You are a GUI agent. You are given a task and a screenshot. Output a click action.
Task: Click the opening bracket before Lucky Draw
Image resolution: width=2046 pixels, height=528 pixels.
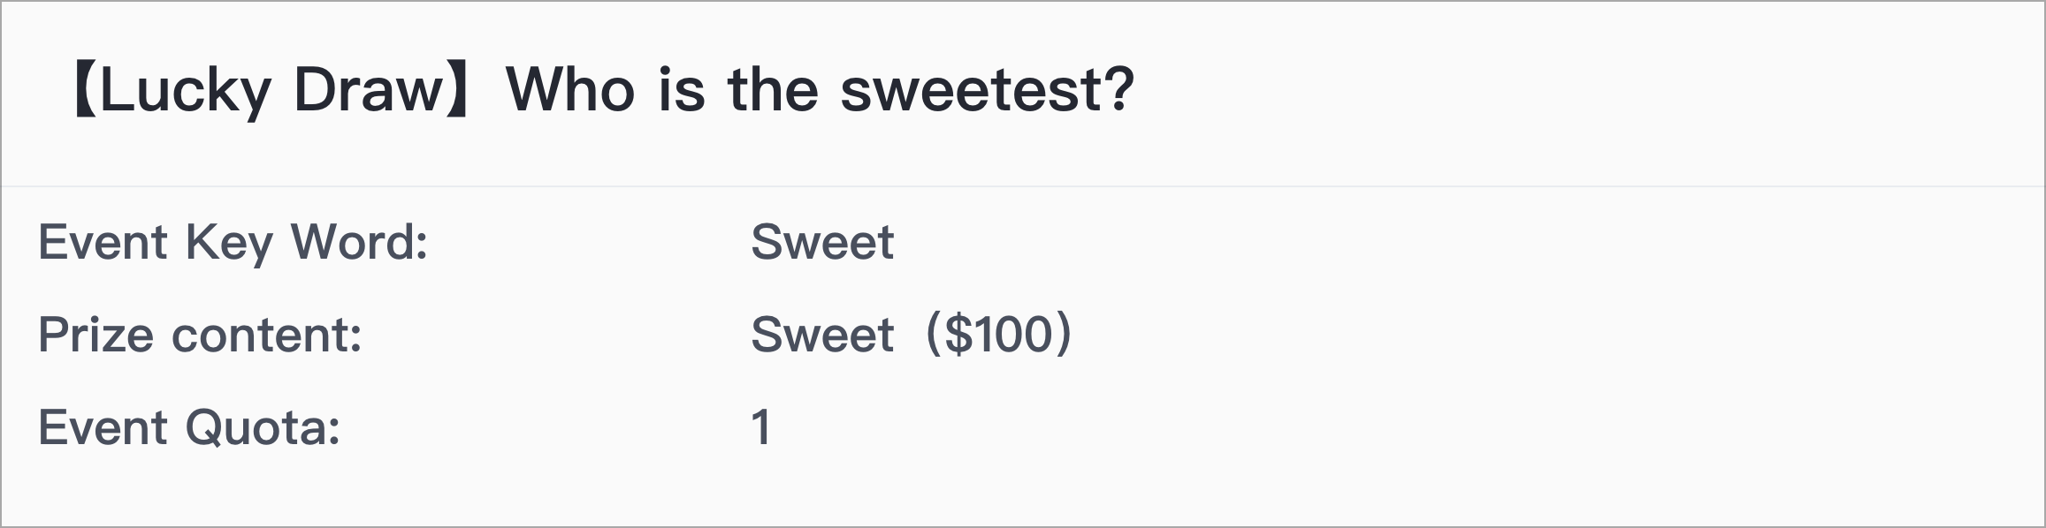[85, 90]
